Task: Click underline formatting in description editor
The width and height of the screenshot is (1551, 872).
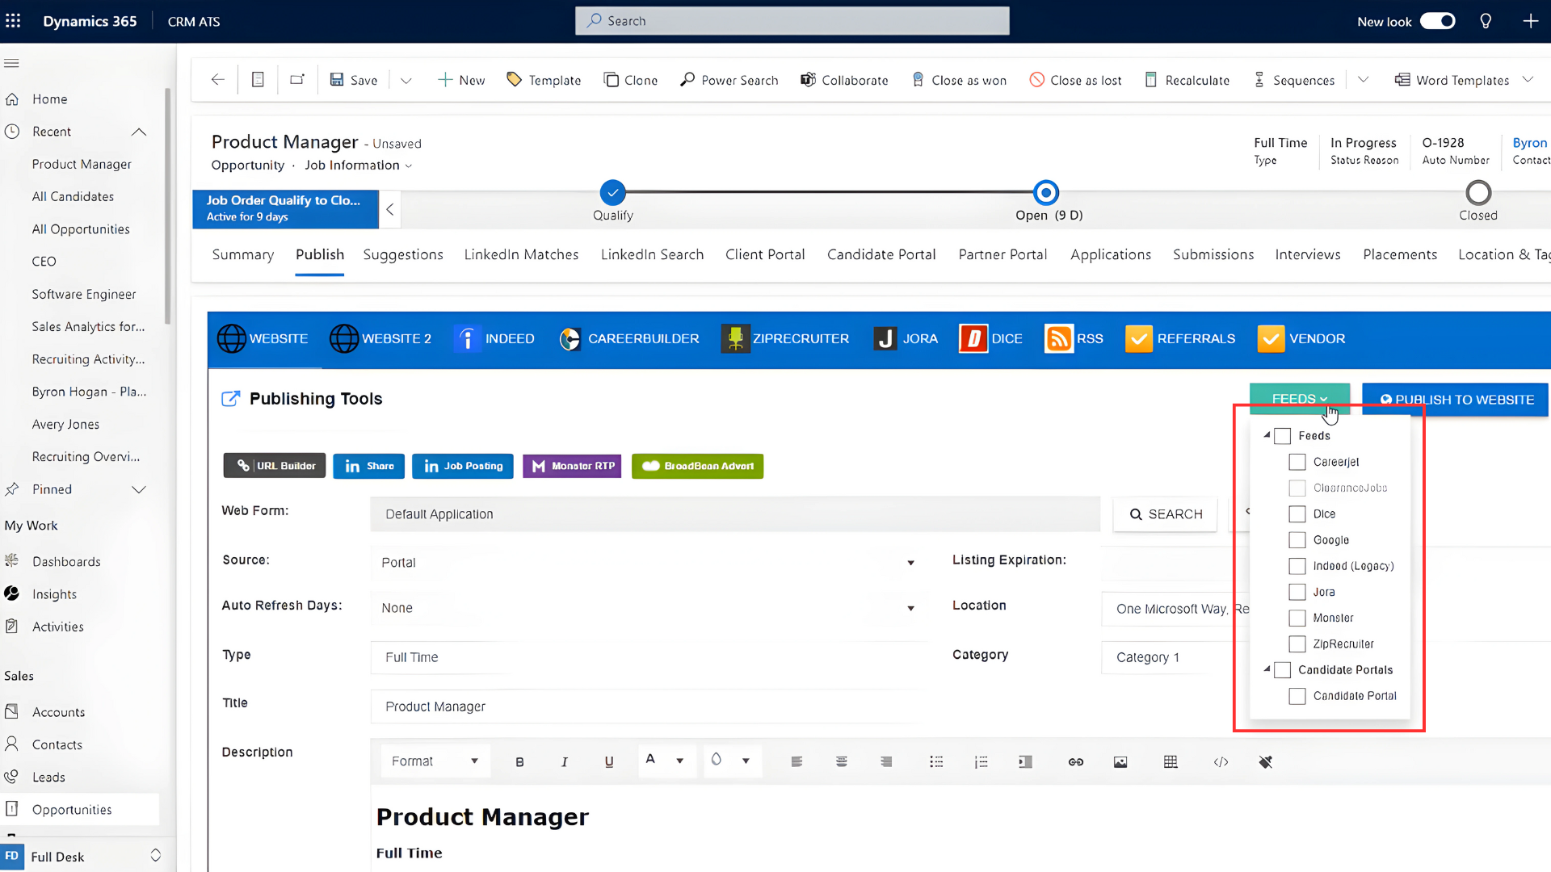Action: 609,761
